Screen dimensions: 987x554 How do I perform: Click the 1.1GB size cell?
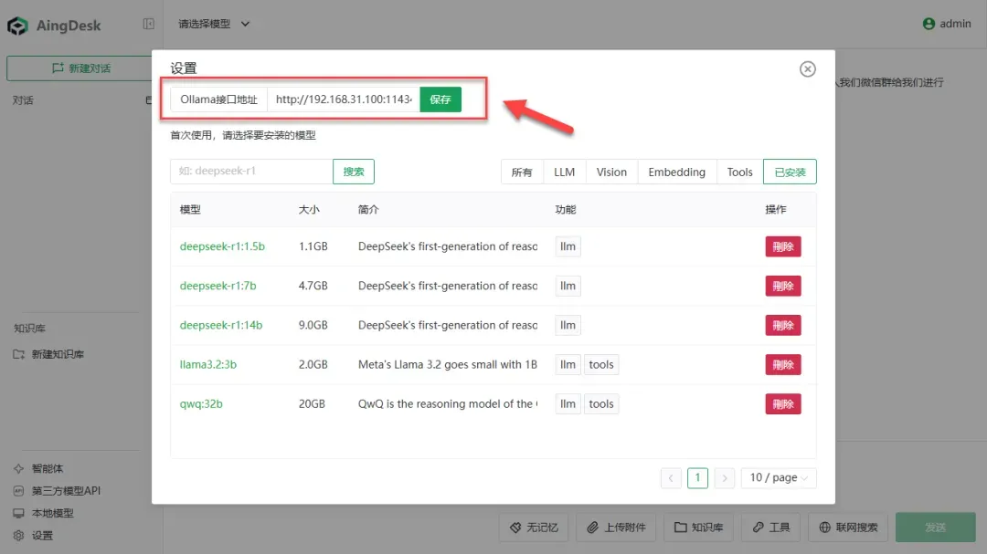click(x=313, y=246)
